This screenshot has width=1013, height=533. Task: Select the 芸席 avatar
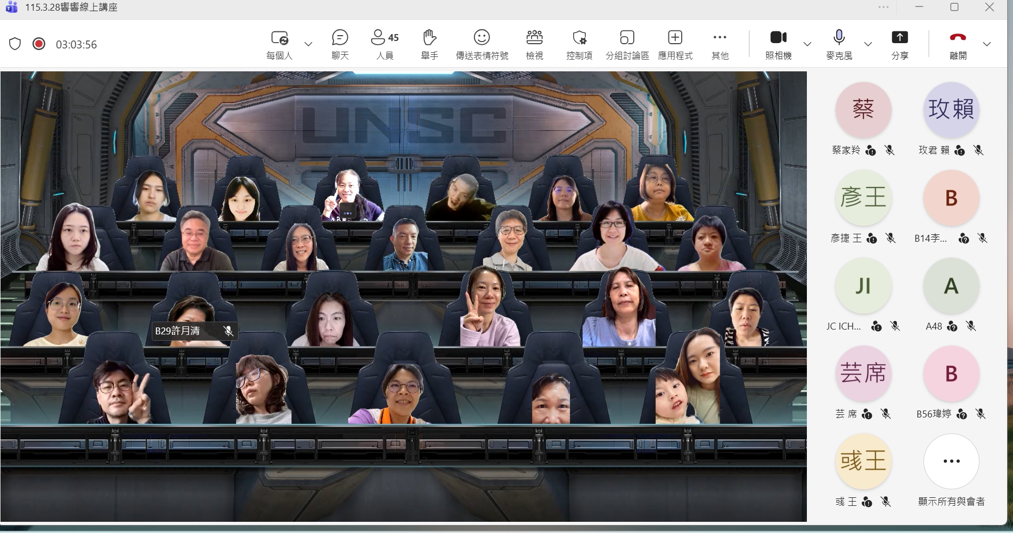863,373
